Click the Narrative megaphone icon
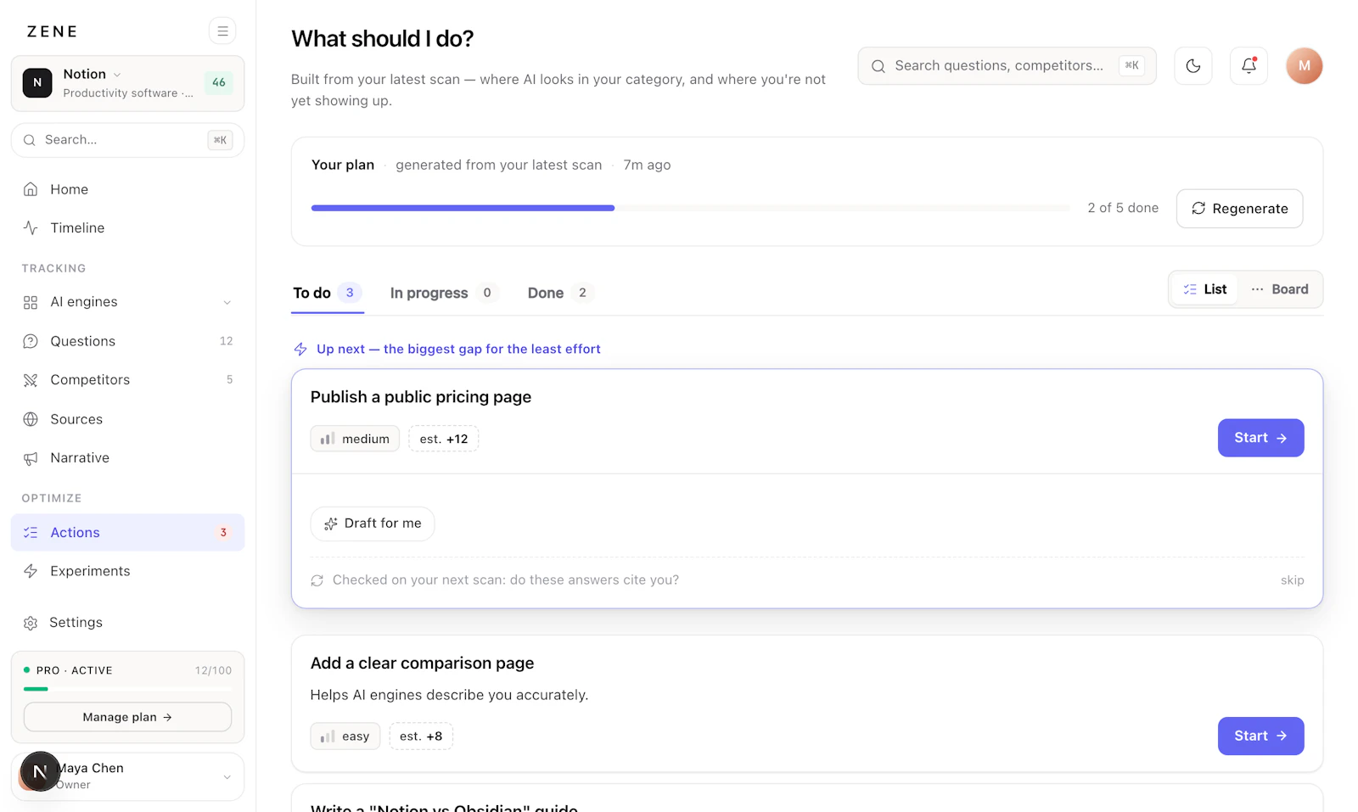Screen dimensions: 1358x812 [x=31, y=458]
